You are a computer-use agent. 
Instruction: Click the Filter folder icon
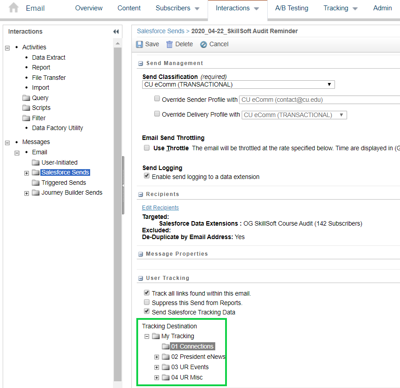click(26, 118)
